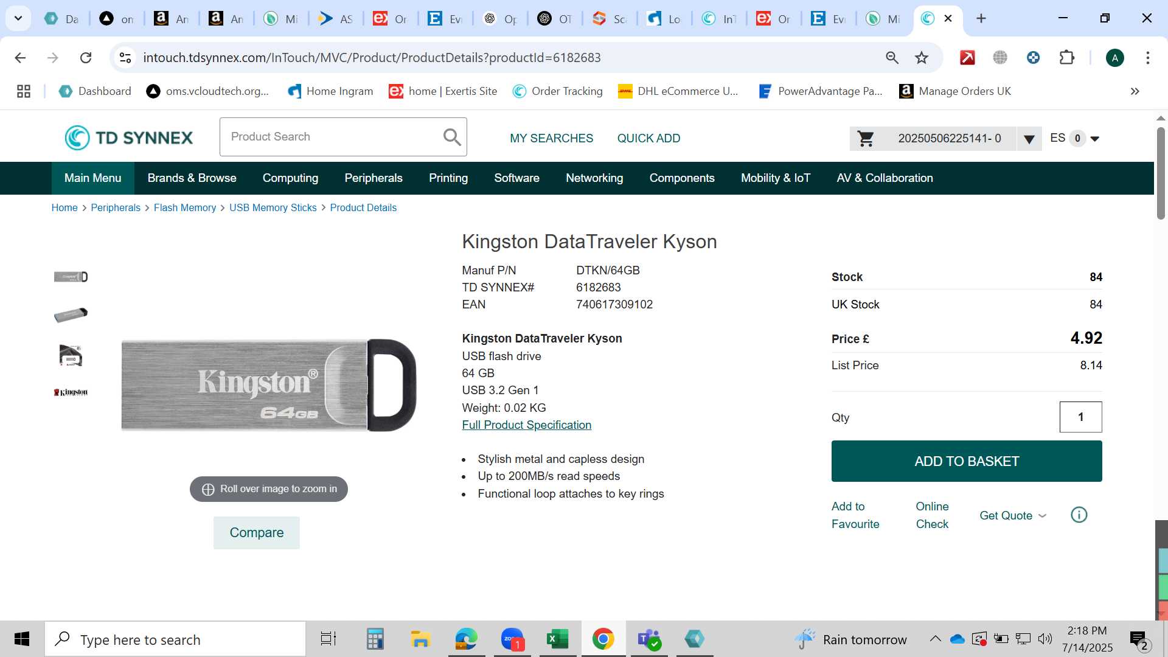Open Microsoft Teams in taskbar
Screen dimensions: 1168x657
click(649, 639)
